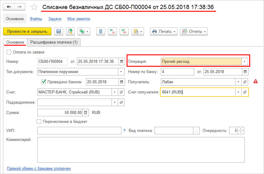Save the document with the floppy disk icon
This screenshot has height=174, width=264.
click(59, 32)
